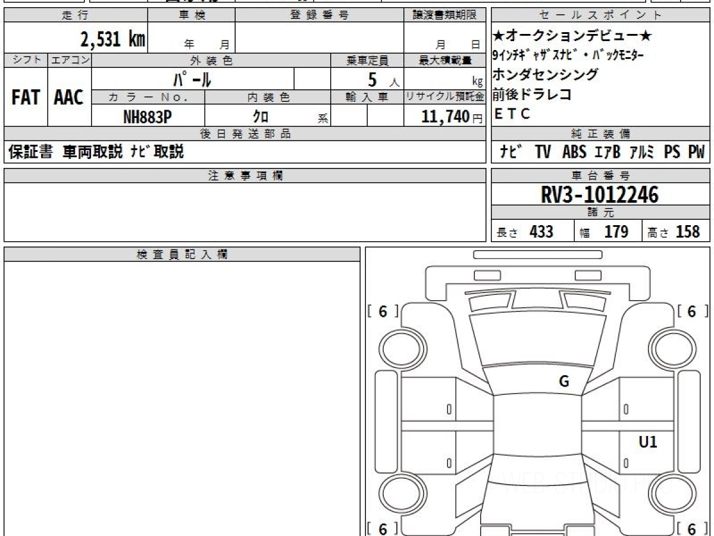Click the recycle fee 11,740円
The image size is (714, 536).
pos(452,117)
